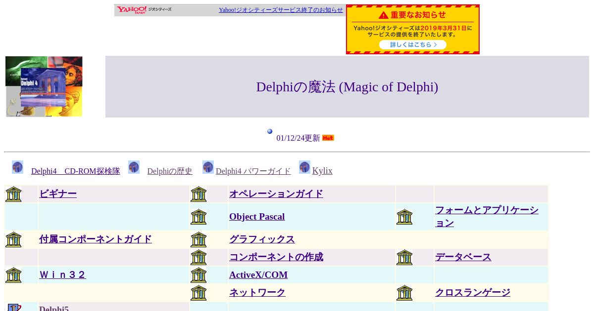Open the Yahoo! ジオシティーズサービス終了のお知らせ link
Image resolution: width=594 pixels, height=311 pixels.
281,10
